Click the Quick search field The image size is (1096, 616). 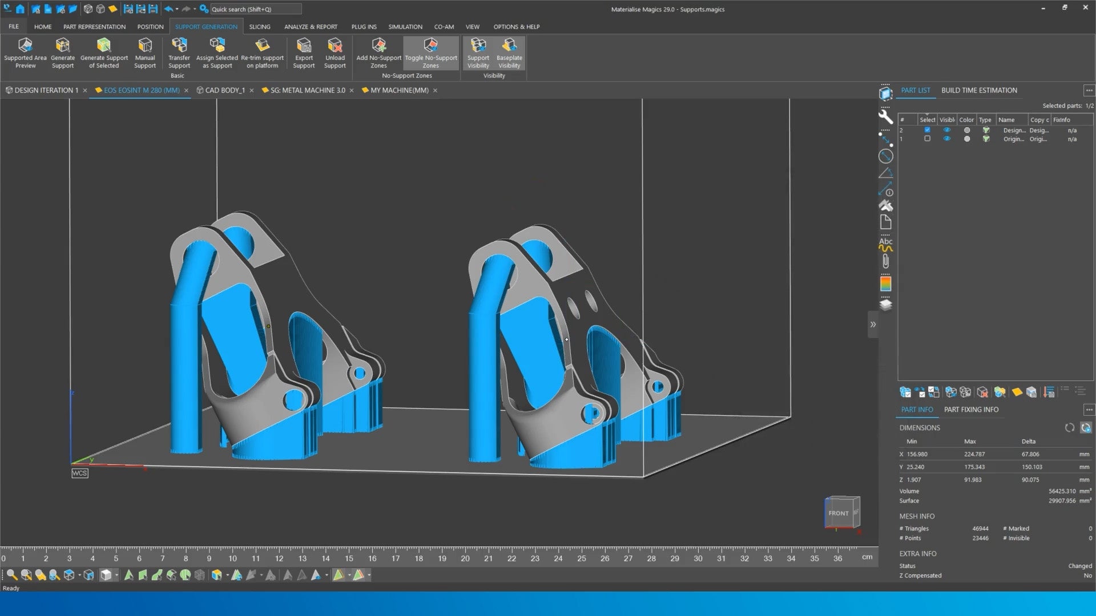coord(255,9)
